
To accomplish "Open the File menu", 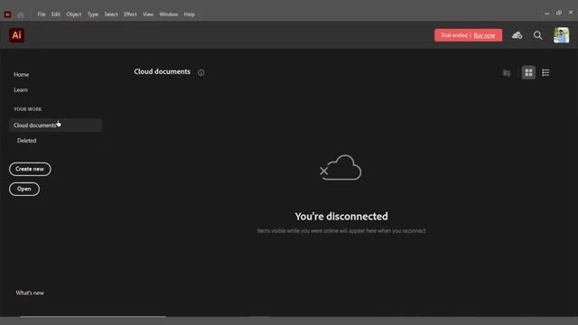I will point(42,14).
